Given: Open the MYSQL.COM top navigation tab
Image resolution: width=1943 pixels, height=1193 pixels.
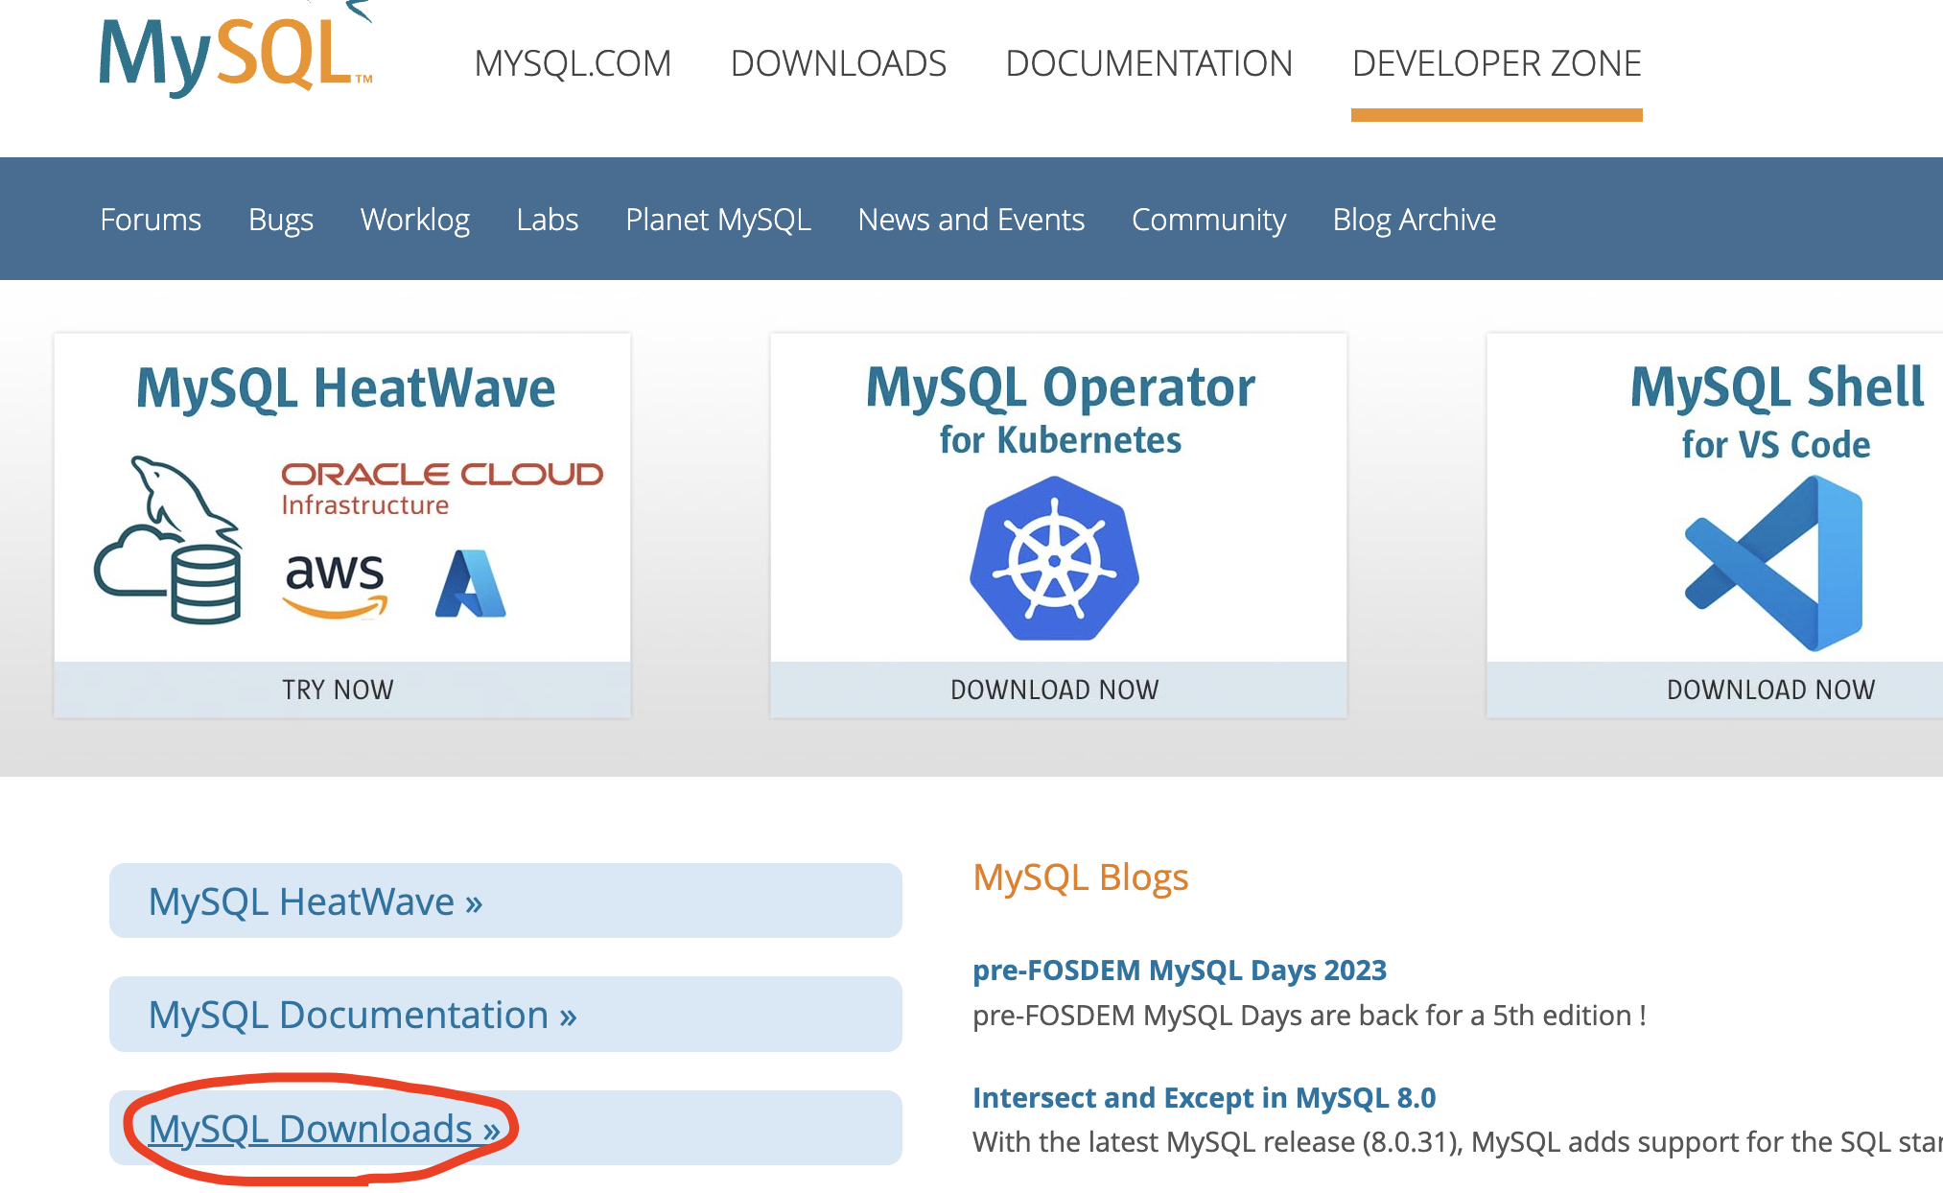Looking at the screenshot, I should [573, 63].
